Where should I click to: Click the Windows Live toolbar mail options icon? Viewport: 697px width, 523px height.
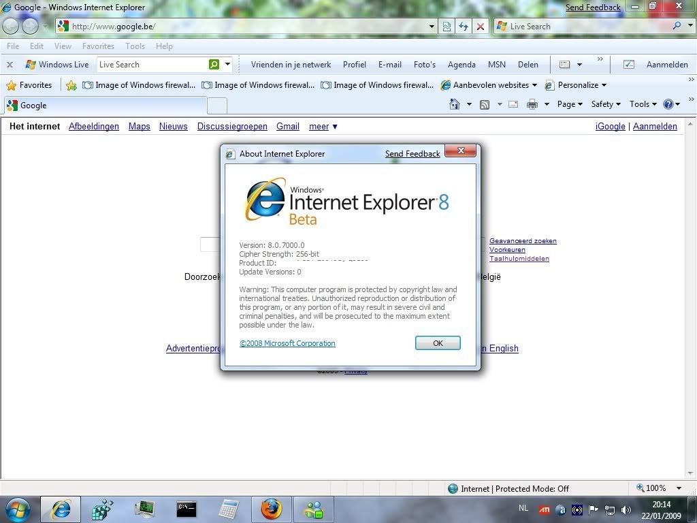coord(564,65)
